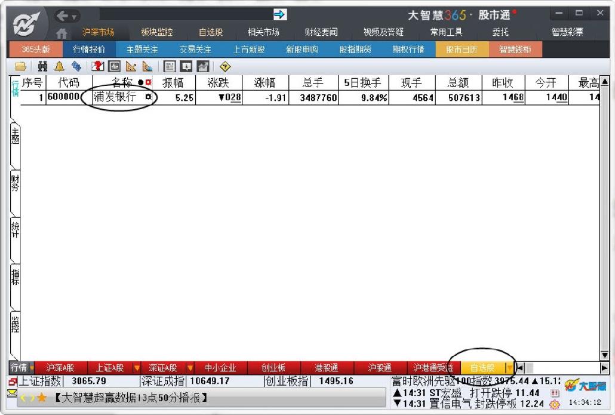
Task: Expand the back button history dropdown arrow
Action: tap(73, 17)
